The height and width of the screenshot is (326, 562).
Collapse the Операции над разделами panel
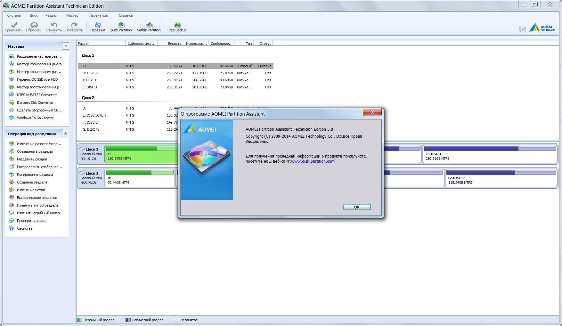pos(65,134)
